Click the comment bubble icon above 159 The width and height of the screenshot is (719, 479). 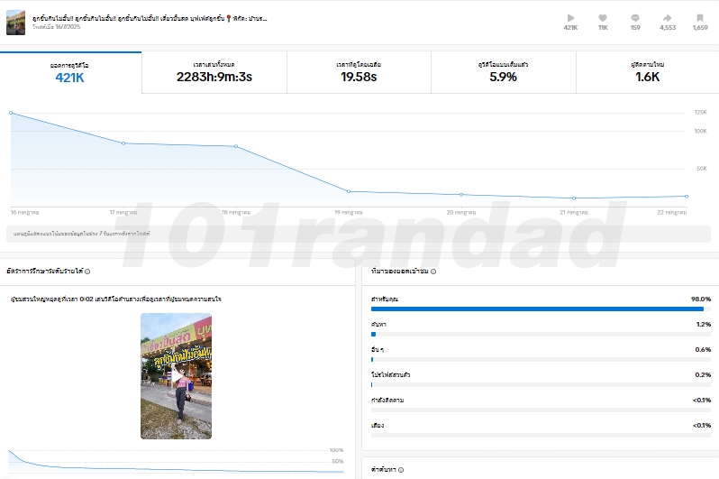[635, 17]
